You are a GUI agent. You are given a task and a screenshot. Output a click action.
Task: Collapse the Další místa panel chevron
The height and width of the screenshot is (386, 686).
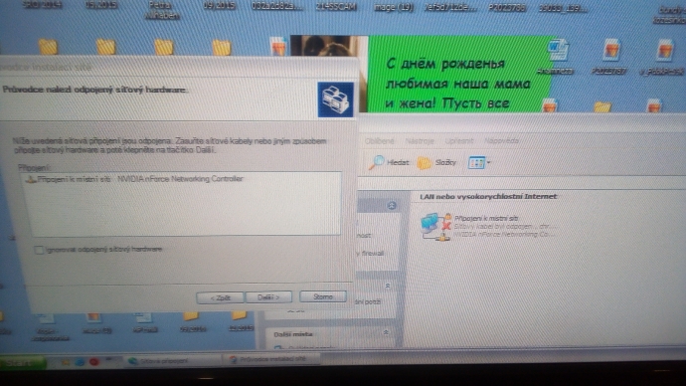pyautogui.click(x=386, y=333)
